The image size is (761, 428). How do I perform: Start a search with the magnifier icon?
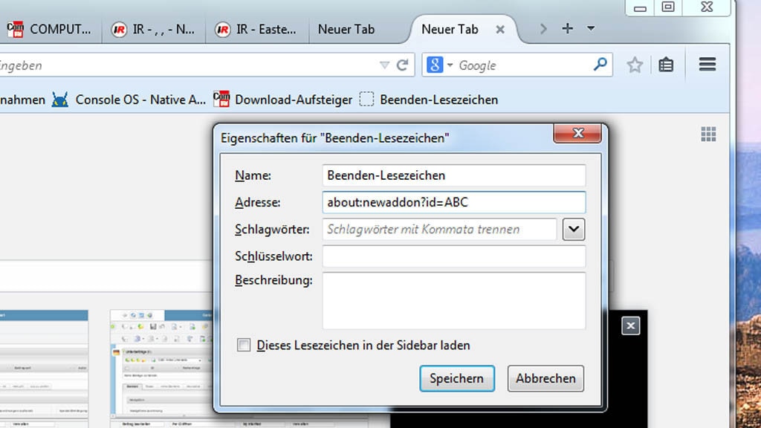tap(599, 65)
